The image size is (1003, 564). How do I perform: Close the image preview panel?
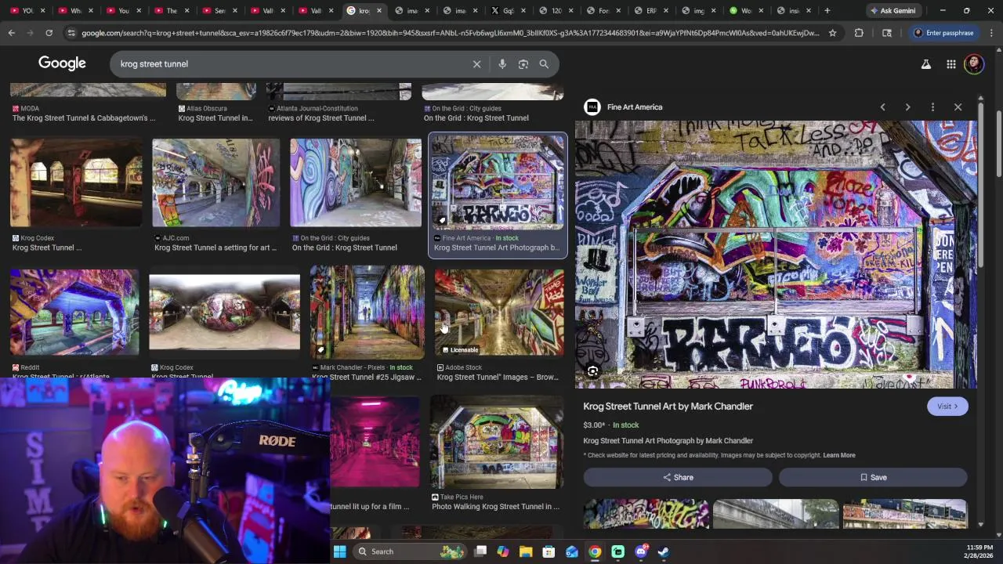958,107
